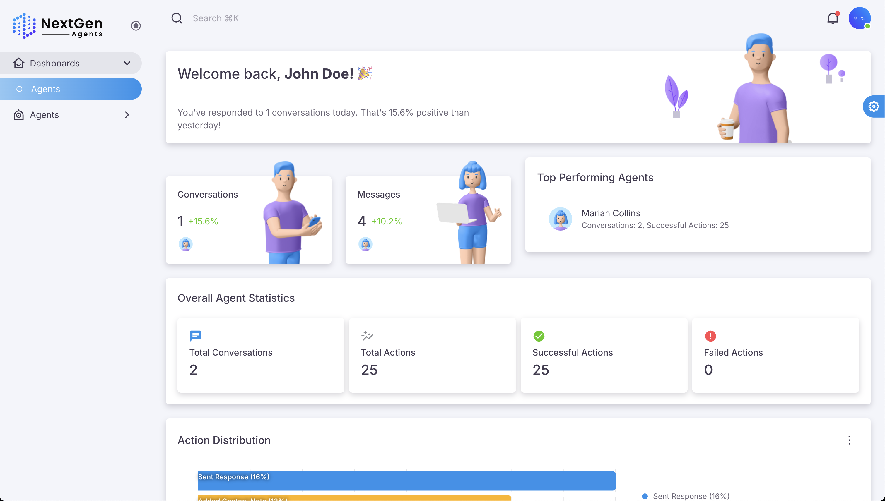Viewport: 885px width, 501px height.
Task: Click the search magnifier icon
Action: pos(177,18)
